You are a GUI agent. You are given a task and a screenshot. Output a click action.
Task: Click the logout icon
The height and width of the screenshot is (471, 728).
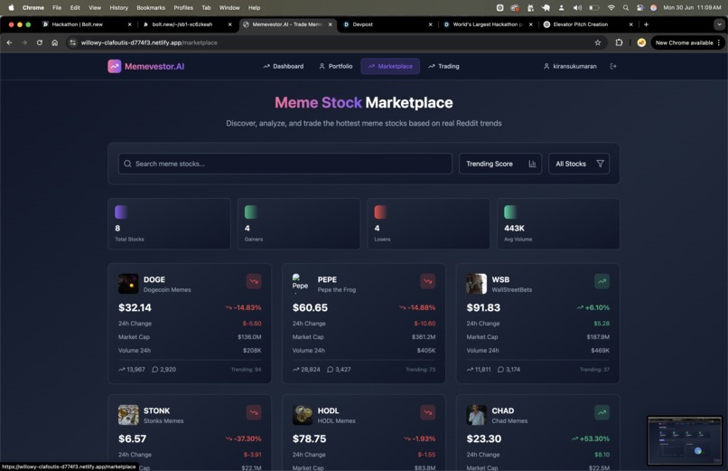point(613,66)
